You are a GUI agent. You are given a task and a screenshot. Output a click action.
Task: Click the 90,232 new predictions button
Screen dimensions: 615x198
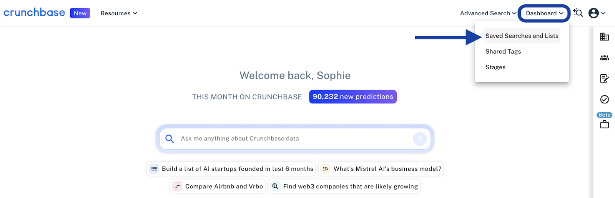pyautogui.click(x=352, y=97)
